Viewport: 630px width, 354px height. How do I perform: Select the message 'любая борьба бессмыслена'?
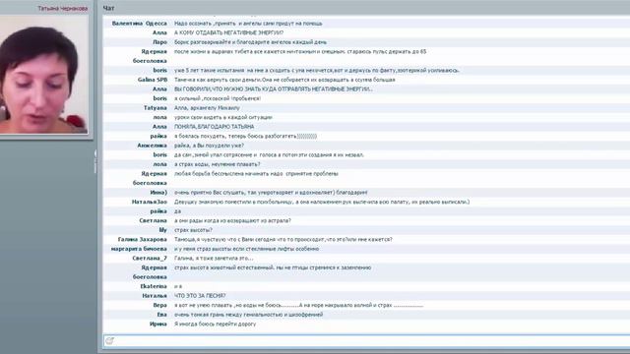click(256, 173)
